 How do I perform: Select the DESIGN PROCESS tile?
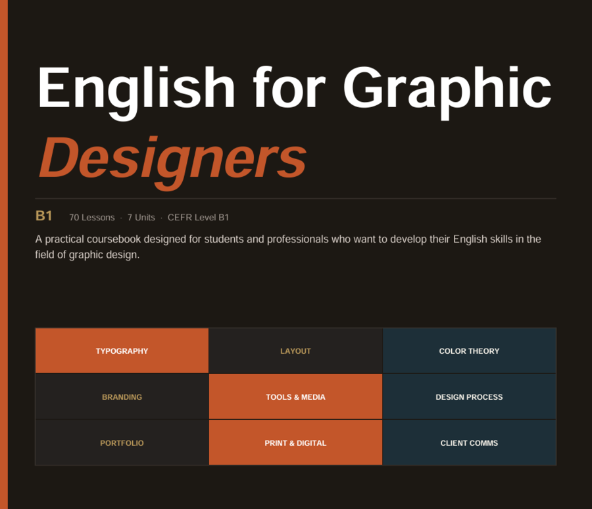pyautogui.click(x=469, y=397)
